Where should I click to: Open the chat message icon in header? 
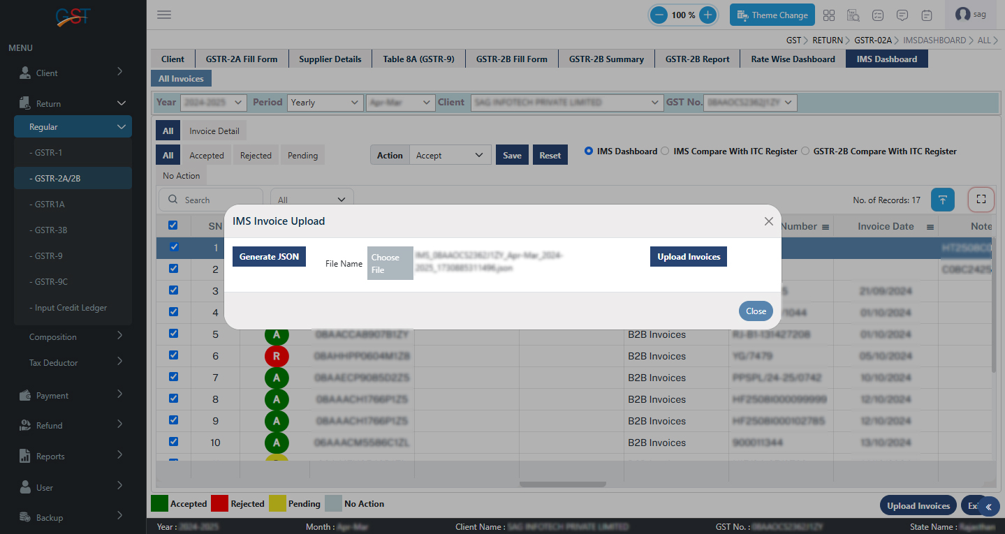click(x=902, y=15)
